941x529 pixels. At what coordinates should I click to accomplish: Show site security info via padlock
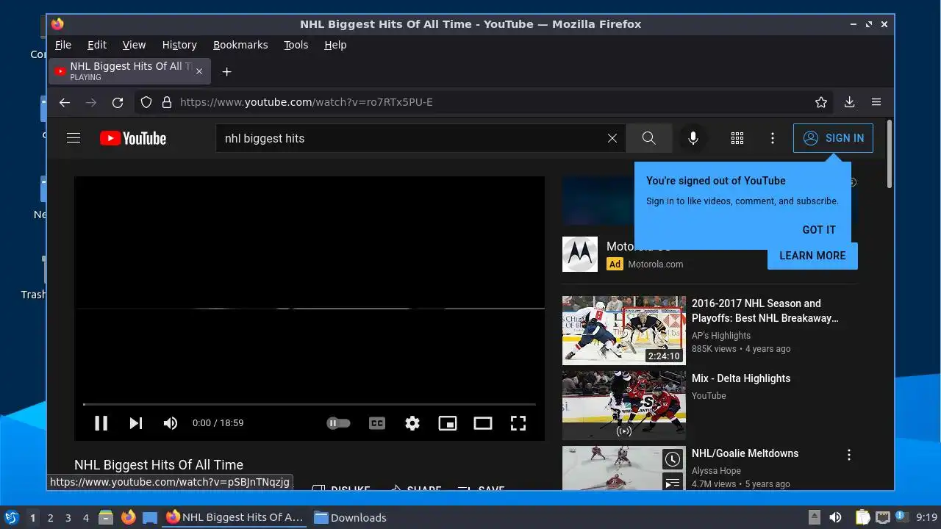click(167, 102)
